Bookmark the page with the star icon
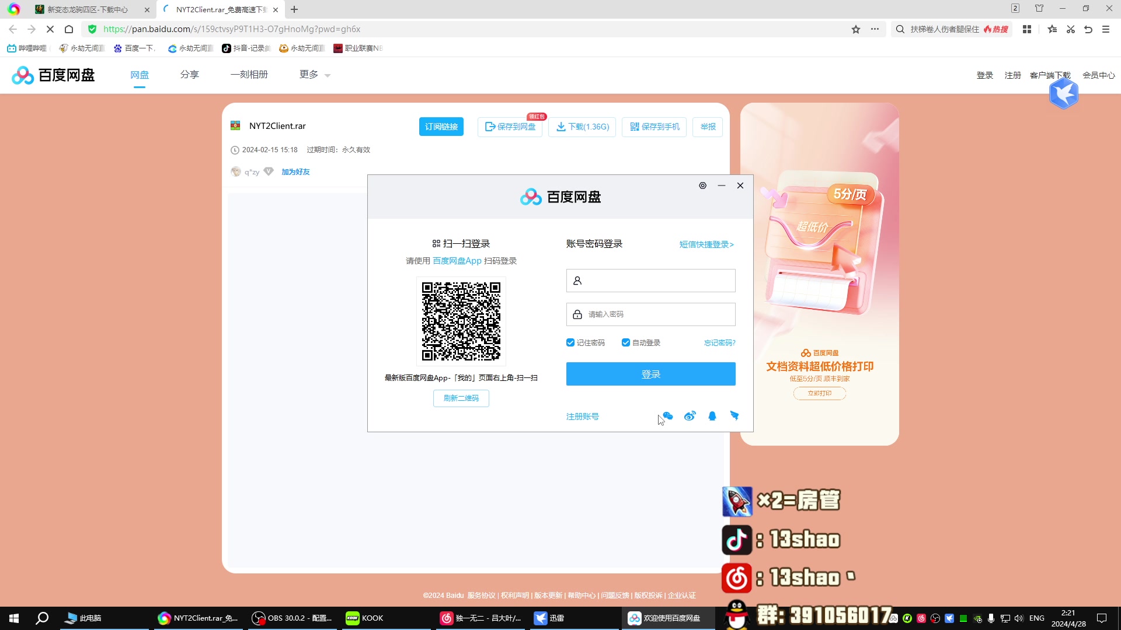Image resolution: width=1121 pixels, height=630 pixels. tap(856, 29)
